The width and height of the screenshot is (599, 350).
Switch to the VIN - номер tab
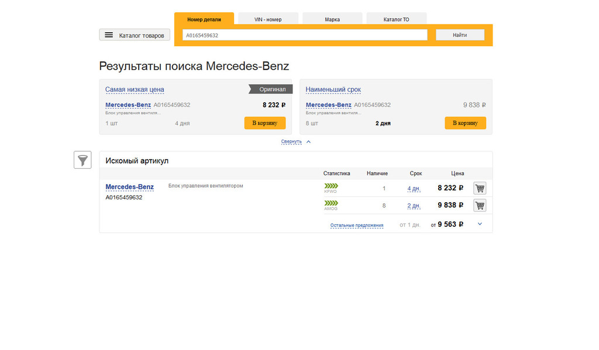(268, 19)
